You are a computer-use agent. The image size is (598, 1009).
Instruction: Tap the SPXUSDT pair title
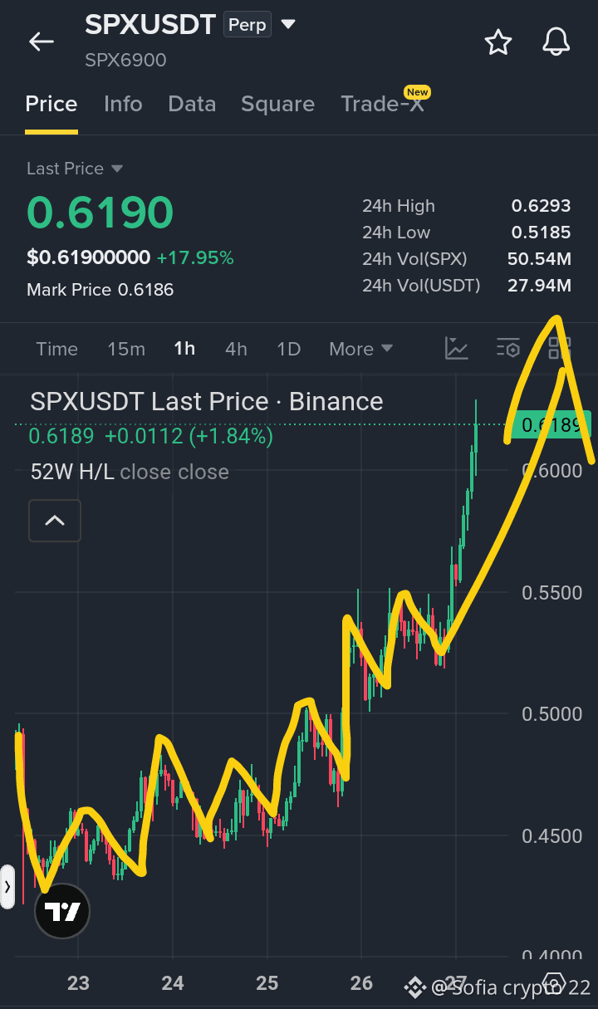pos(150,25)
